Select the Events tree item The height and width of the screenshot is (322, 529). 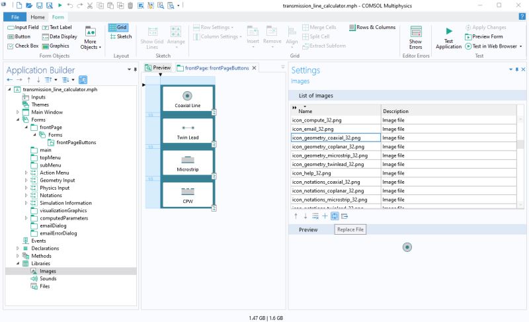coord(38,241)
